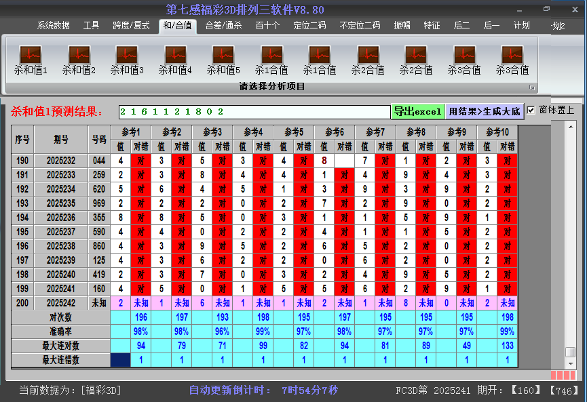Select the 振幅 menu tab
Screen dimensions: 587x402
click(402, 26)
